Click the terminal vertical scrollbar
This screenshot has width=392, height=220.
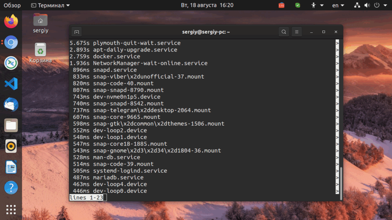click(x=341, y=183)
